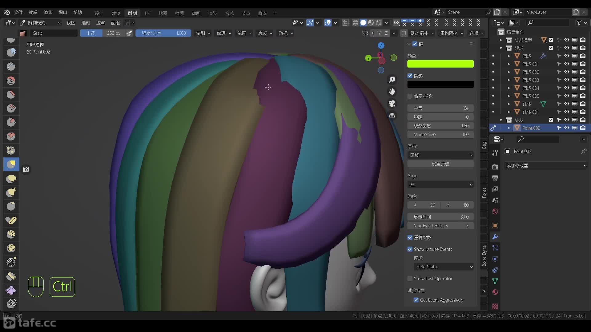
Task: Open the Modifier properties wrench tab
Action: coord(495,237)
